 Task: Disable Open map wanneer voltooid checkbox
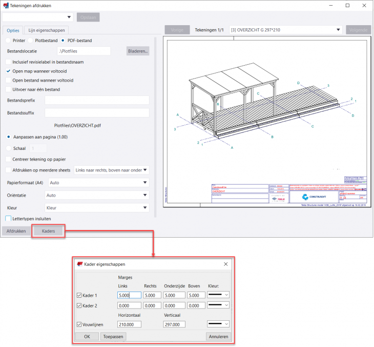tap(8, 71)
